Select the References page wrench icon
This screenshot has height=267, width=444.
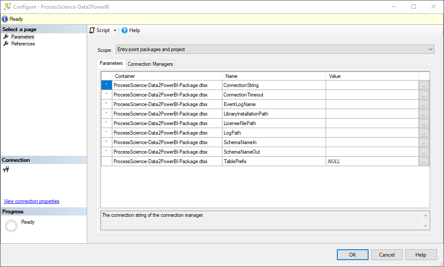pyautogui.click(x=6, y=44)
